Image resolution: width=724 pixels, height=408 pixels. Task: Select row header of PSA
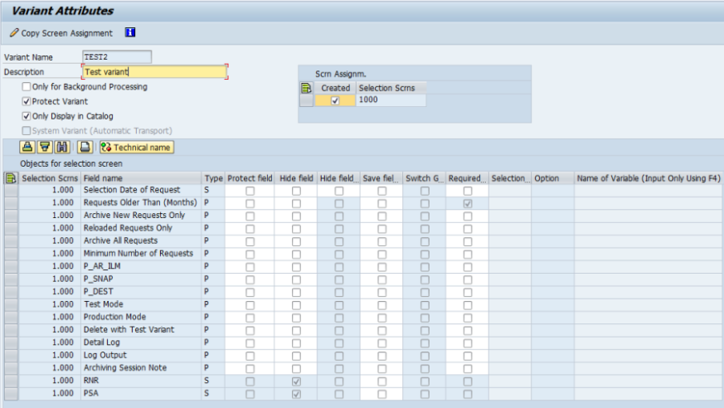11,393
